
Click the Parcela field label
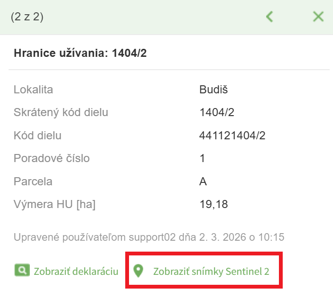pos(33,181)
